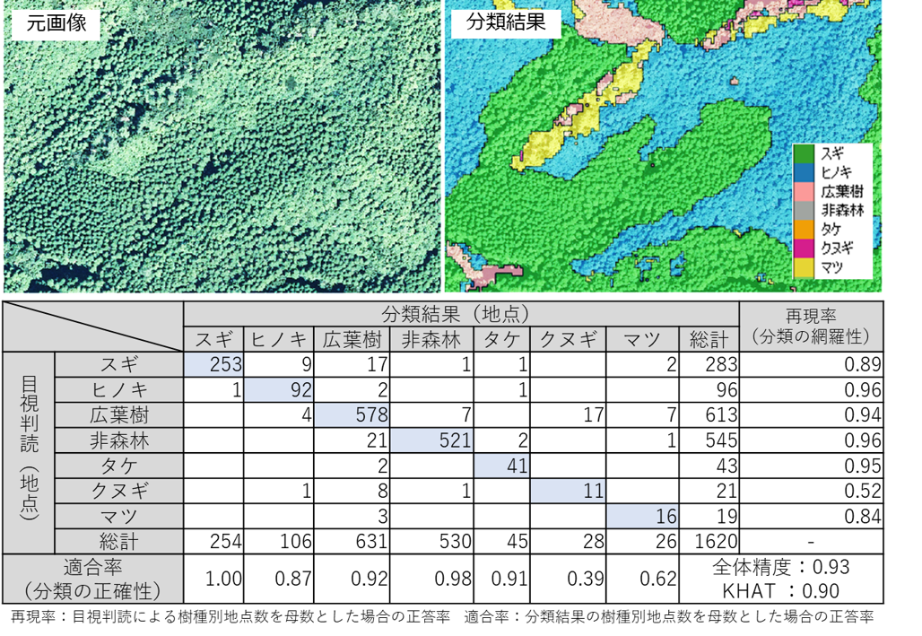Select the クヌギ legend entry
The height and width of the screenshot is (636, 922).
point(839,247)
